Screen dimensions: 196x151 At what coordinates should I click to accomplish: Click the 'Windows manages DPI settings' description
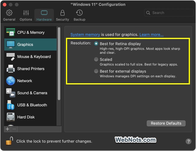click(138, 76)
